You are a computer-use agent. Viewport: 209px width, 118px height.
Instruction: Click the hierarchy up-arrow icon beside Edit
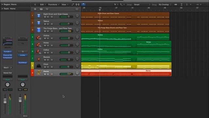[35, 5]
